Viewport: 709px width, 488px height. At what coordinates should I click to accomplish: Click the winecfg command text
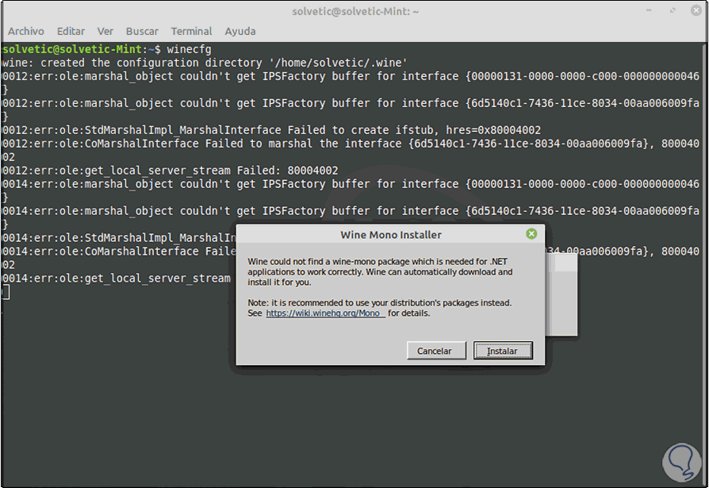click(189, 49)
